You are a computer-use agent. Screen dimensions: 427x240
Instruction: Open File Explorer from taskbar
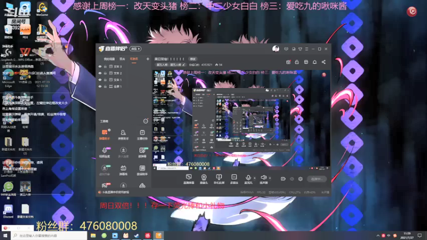[93, 235]
